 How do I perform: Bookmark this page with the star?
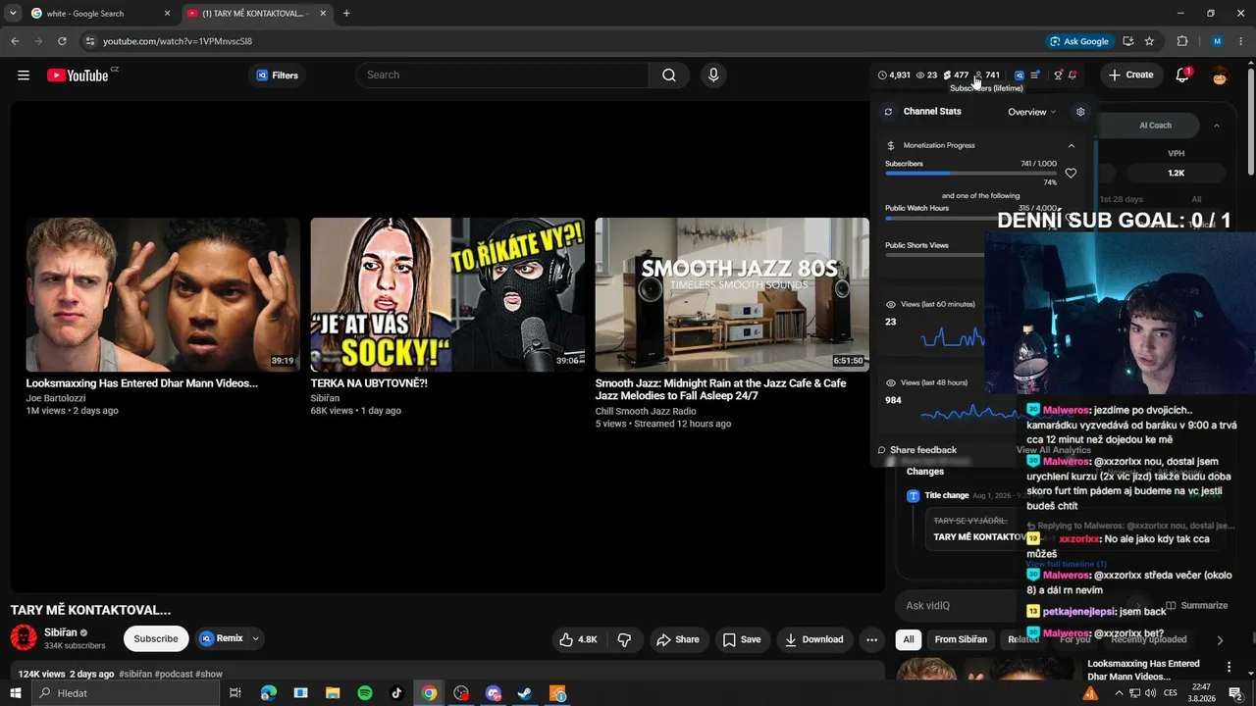1149,41
